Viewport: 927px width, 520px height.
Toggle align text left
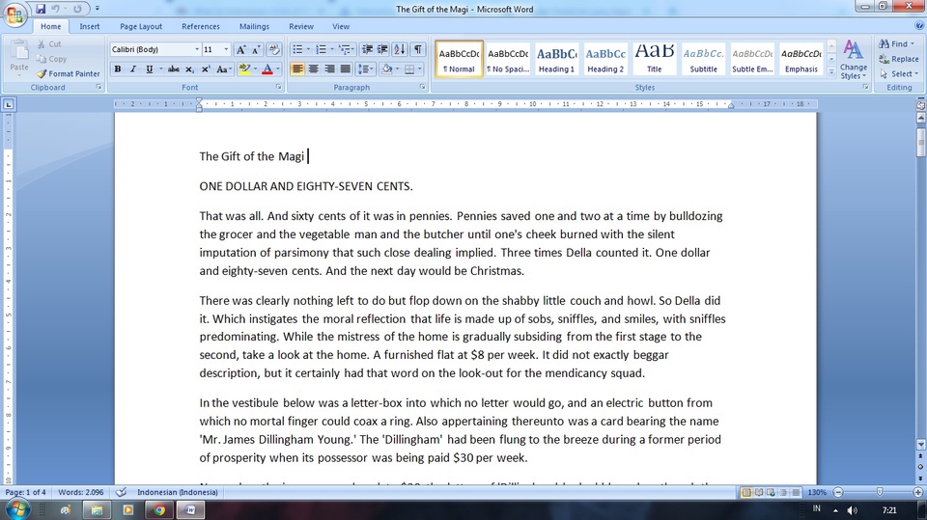click(297, 69)
